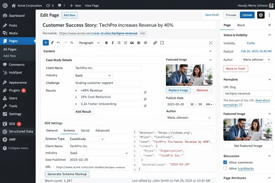Screen dimensions: 275x183
Task: Click the square block icon after the link
Action: (x=162, y=43)
